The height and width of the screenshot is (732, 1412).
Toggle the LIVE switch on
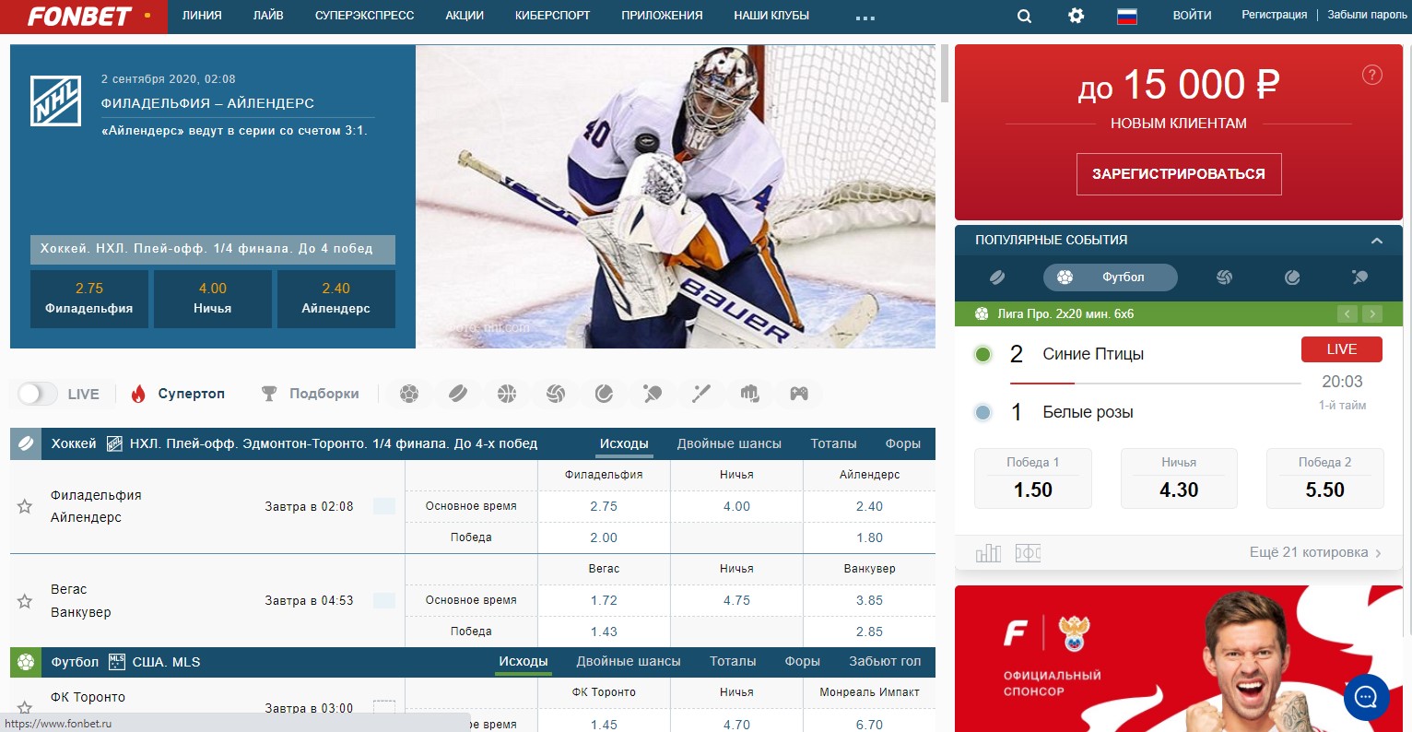38,394
